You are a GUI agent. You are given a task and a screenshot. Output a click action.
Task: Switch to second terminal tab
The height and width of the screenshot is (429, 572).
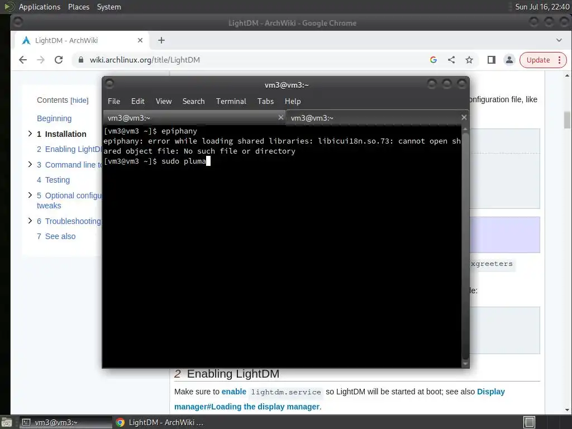pyautogui.click(x=377, y=118)
